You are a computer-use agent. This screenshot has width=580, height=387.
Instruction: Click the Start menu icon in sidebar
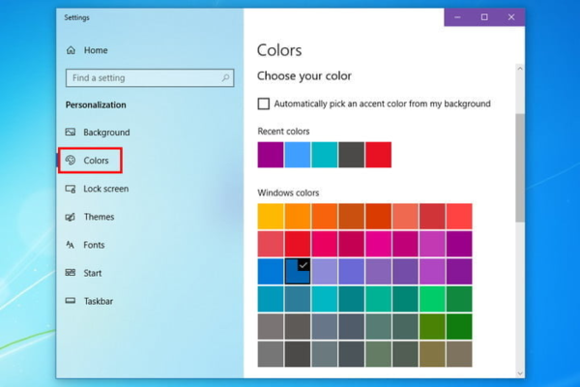71,273
